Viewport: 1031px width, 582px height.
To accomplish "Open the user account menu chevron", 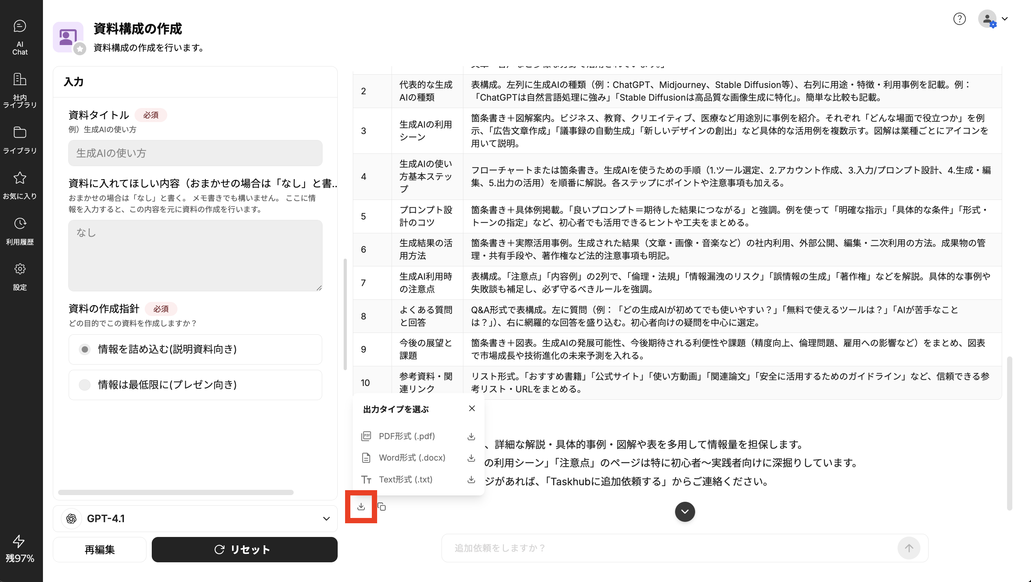I will pyautogui.click(x=1004, y=19).
